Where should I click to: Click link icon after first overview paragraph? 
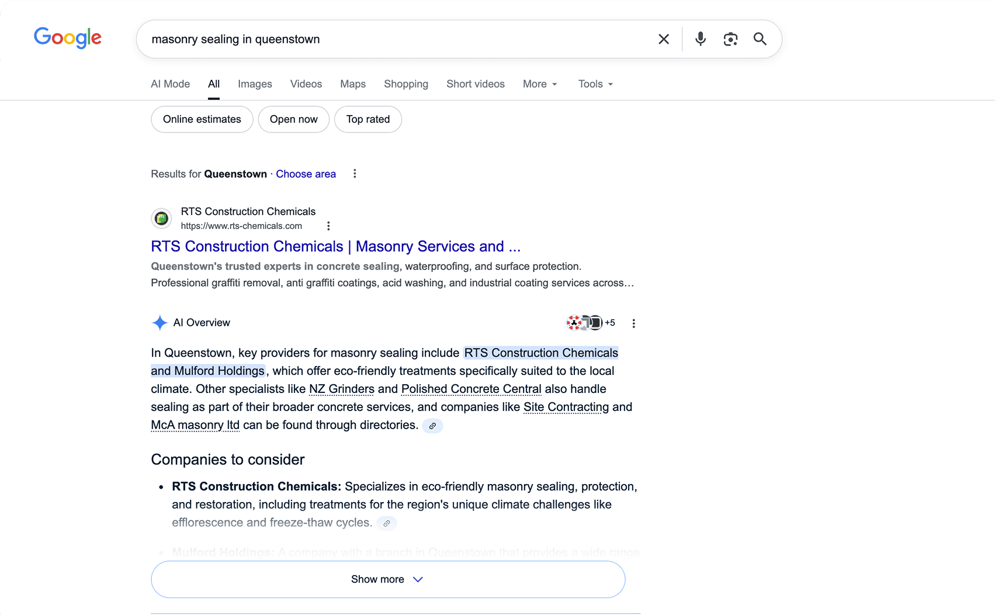(x=432, y=426)
